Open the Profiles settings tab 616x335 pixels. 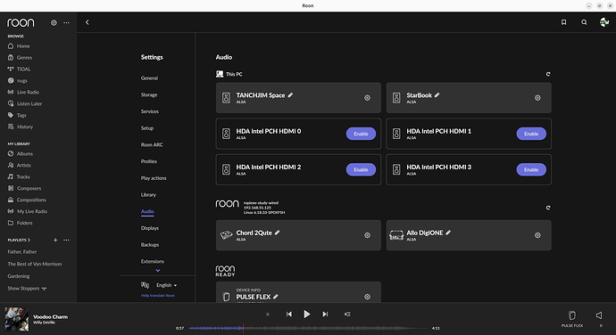pyautogui.click(x=149, y=161)
